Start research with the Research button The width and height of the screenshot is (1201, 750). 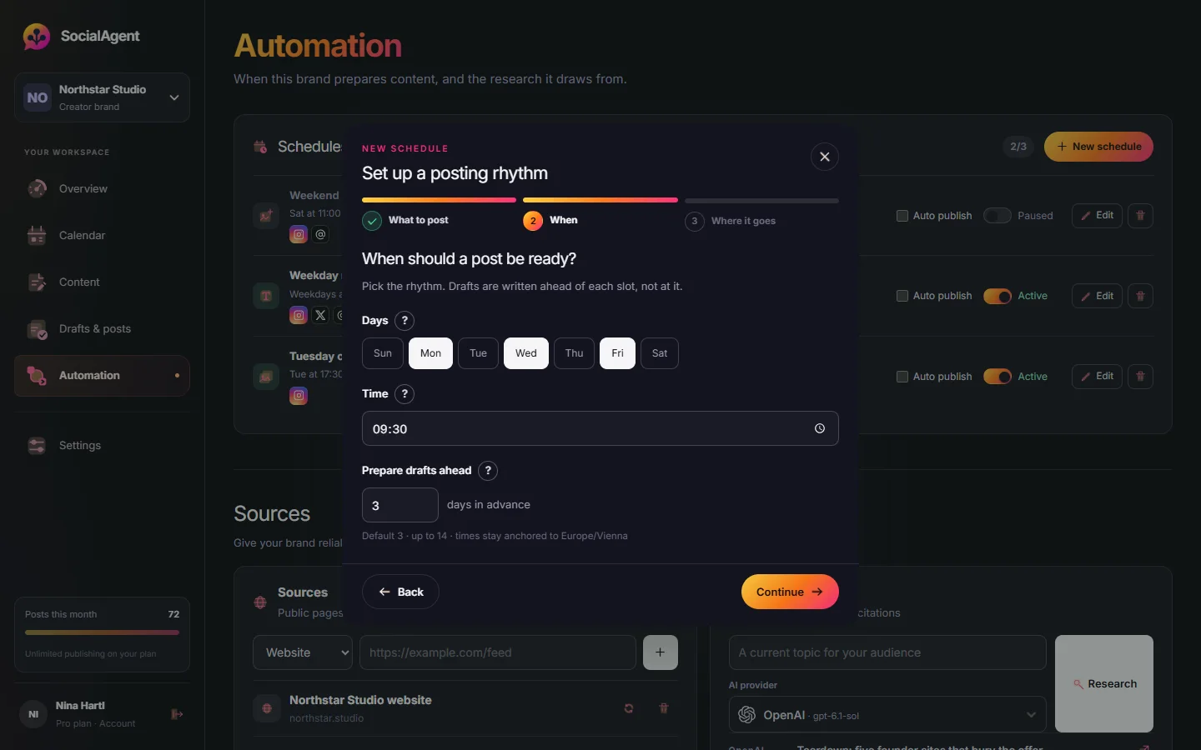tap(1104, 684)
